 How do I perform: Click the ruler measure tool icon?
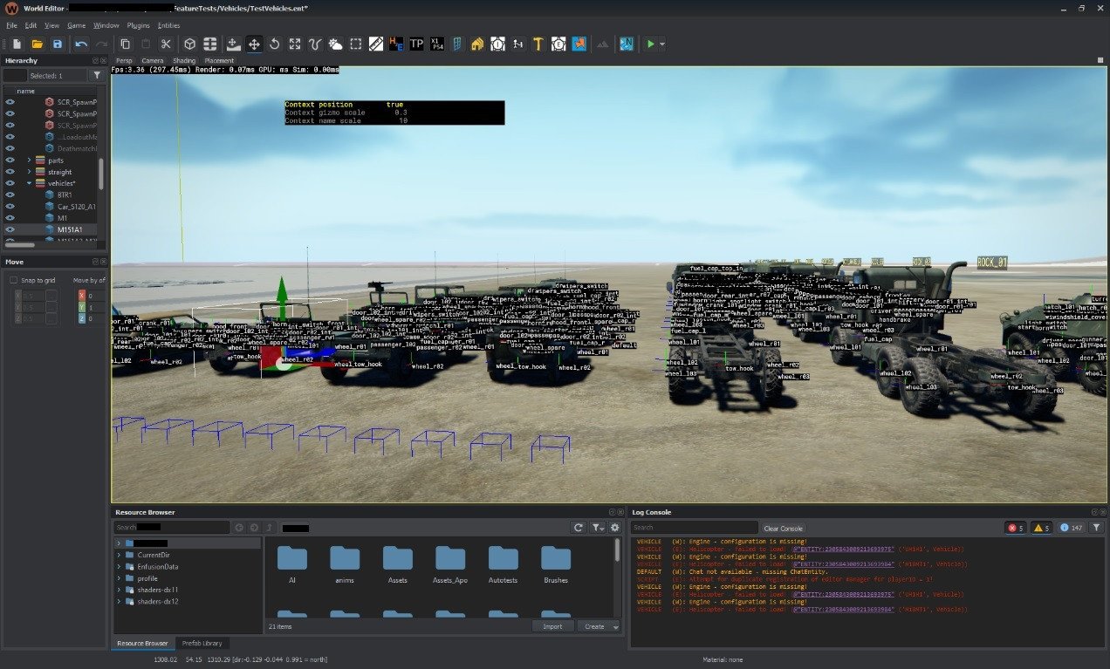pyautogui.click(x=376, y=44)
